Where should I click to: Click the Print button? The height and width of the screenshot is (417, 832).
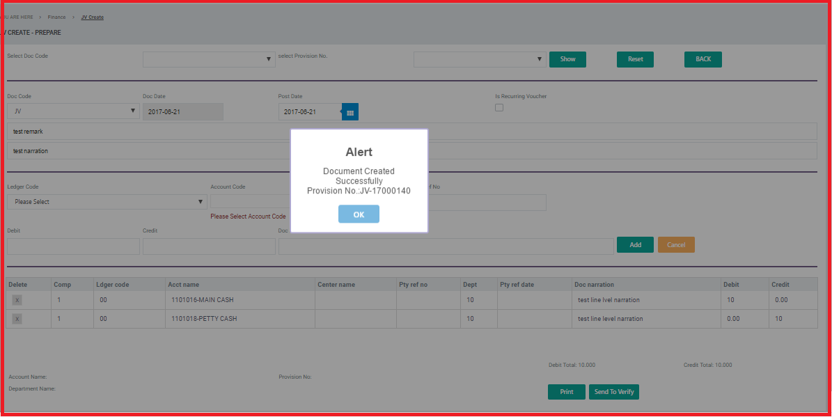point(566,392)
